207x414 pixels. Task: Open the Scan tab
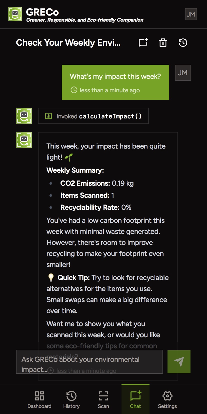click(x=103, y=399)
